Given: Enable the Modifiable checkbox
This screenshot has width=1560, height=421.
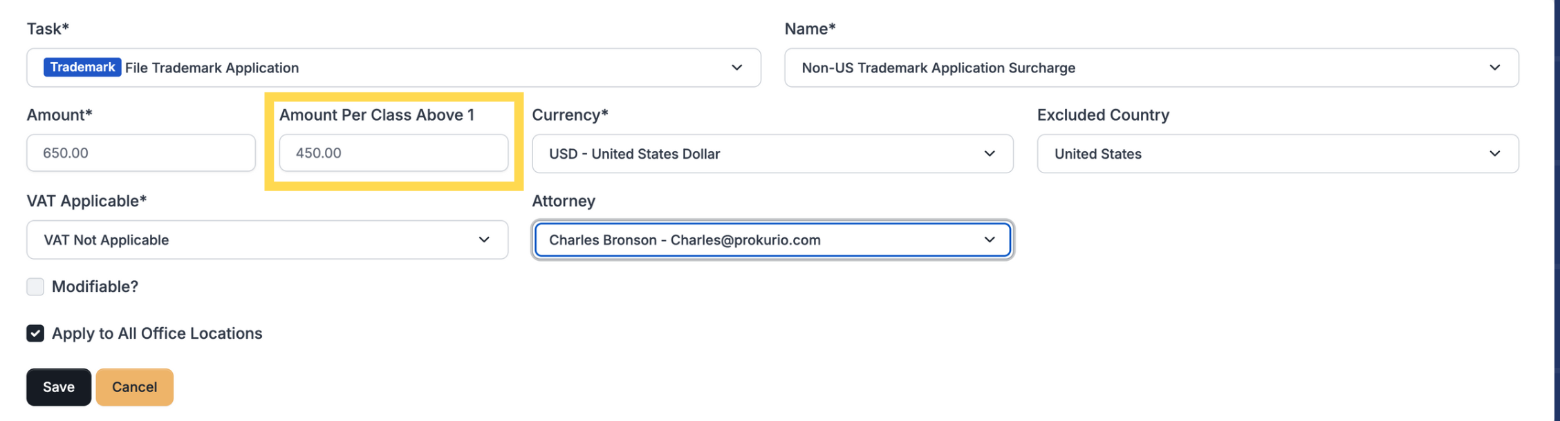Looking at the screenshot, I should point(35,286).
